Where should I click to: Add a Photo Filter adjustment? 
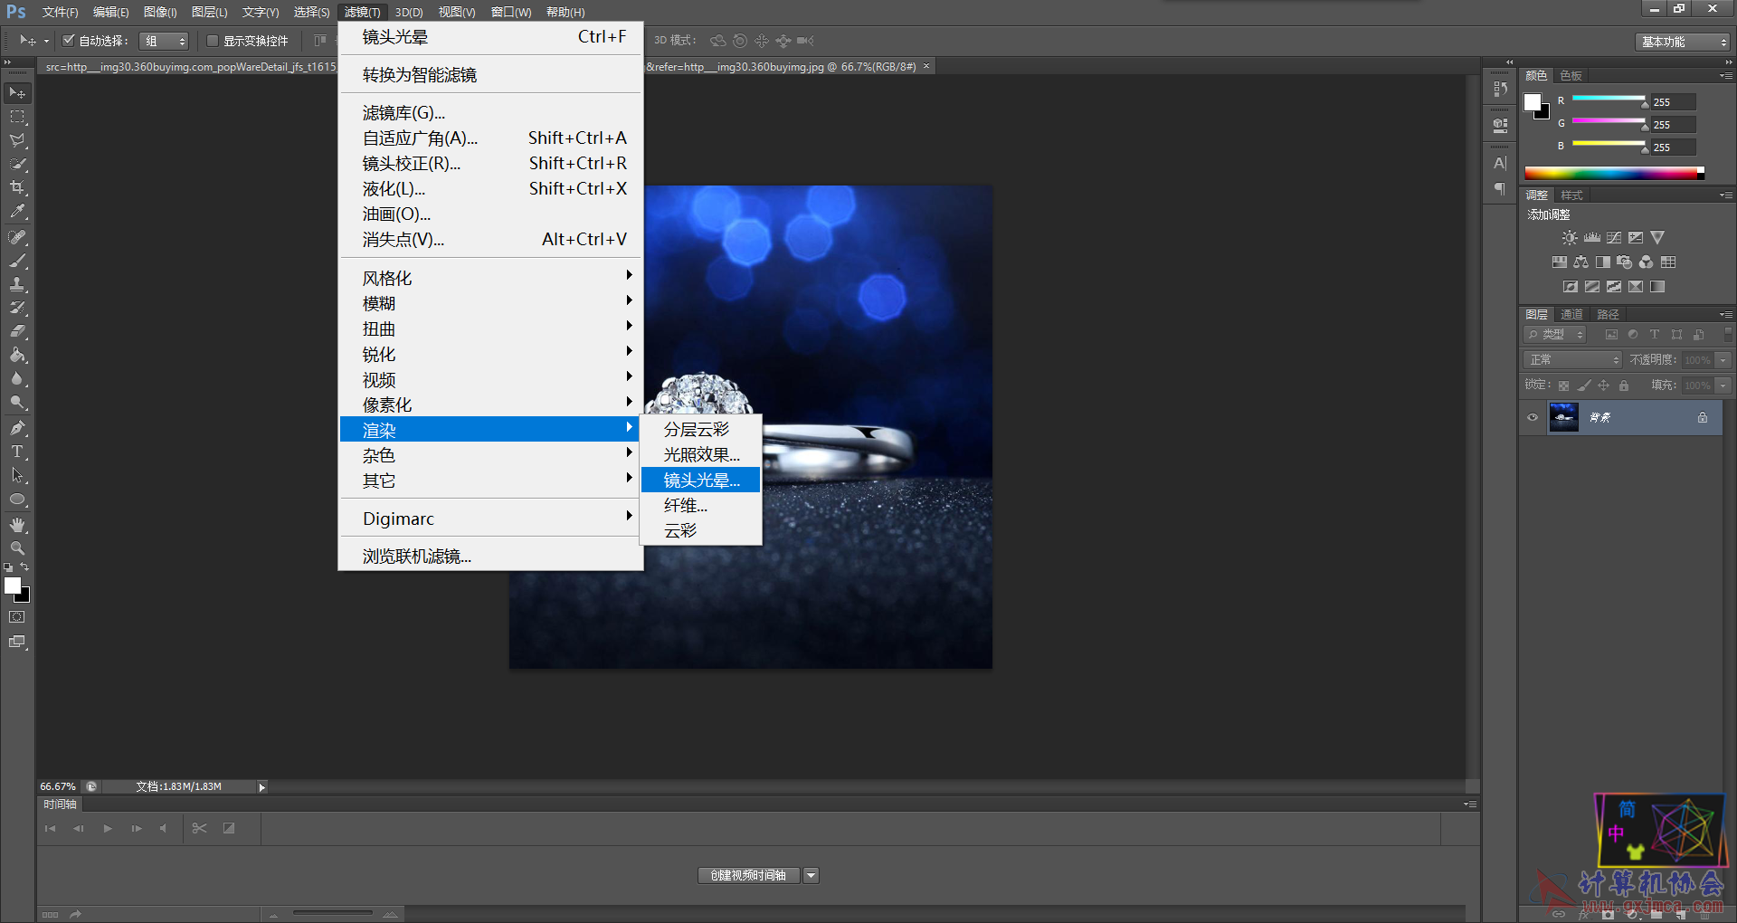(x=1624, y=262)
